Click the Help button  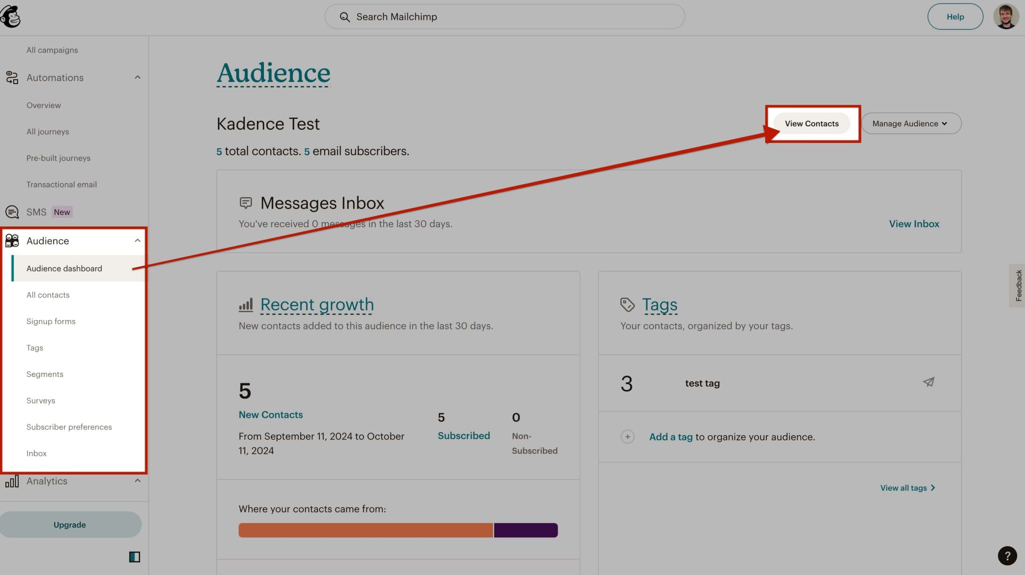tap(955, 16)
